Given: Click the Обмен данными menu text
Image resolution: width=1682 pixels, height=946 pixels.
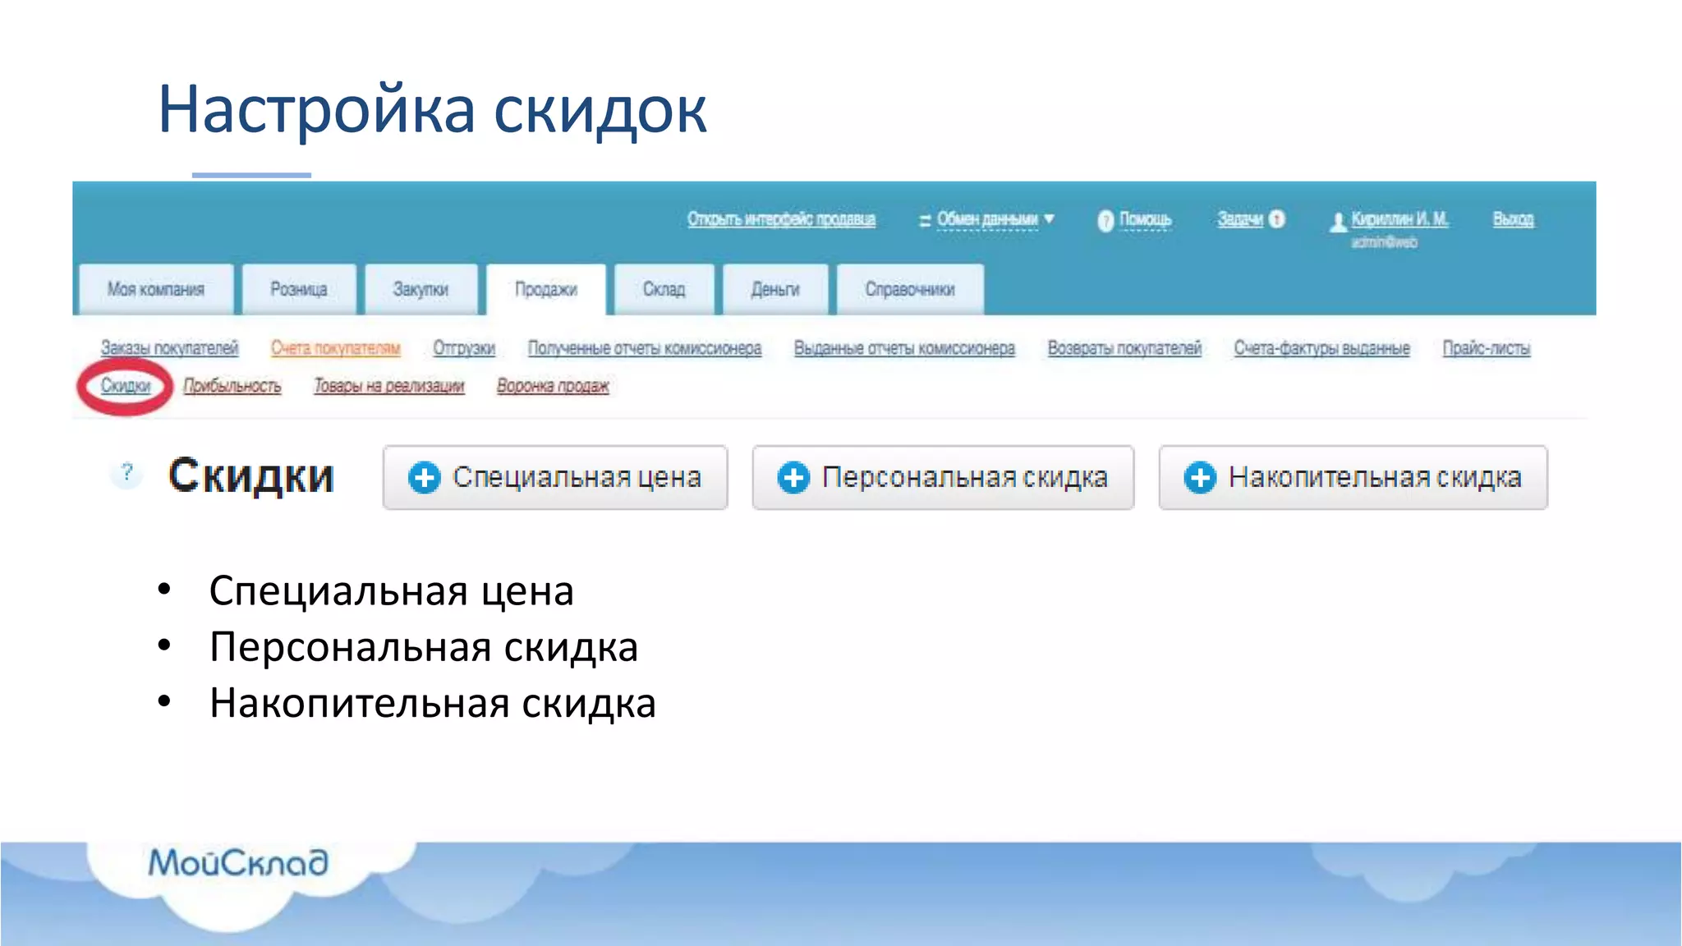Looking at the screenshot, I should point(988,219).
